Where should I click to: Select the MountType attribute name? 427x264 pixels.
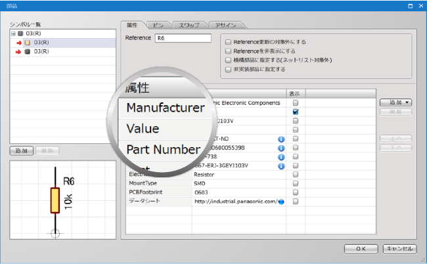coord(143,183)
